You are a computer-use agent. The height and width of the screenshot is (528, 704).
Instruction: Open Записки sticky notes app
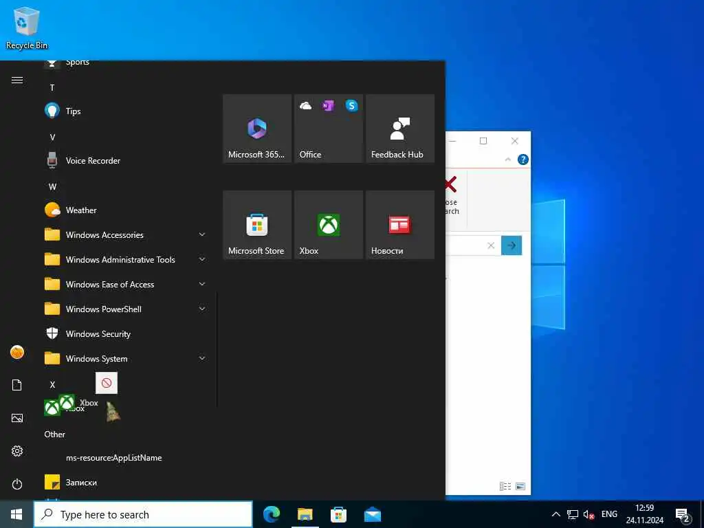click(124, 482)
